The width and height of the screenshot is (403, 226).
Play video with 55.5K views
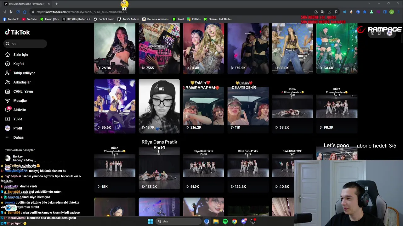[x=292, y=48]
